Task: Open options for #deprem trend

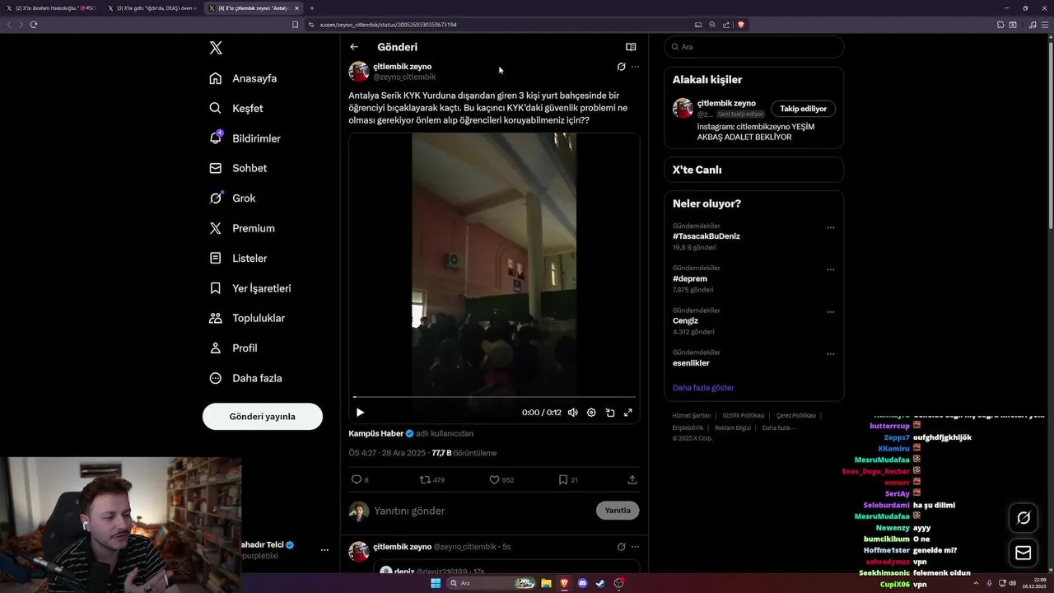Action: (830, 269)
